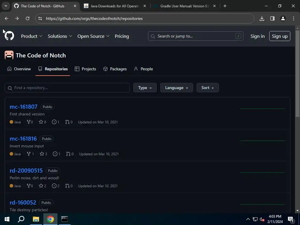Expand the Product menu
This screenshot has width=300, height=225.
[x=32, y=36]
